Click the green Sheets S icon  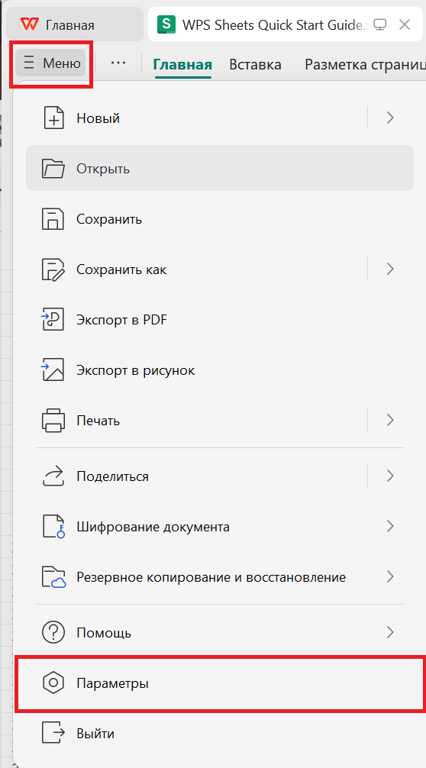tap(166, 24)
